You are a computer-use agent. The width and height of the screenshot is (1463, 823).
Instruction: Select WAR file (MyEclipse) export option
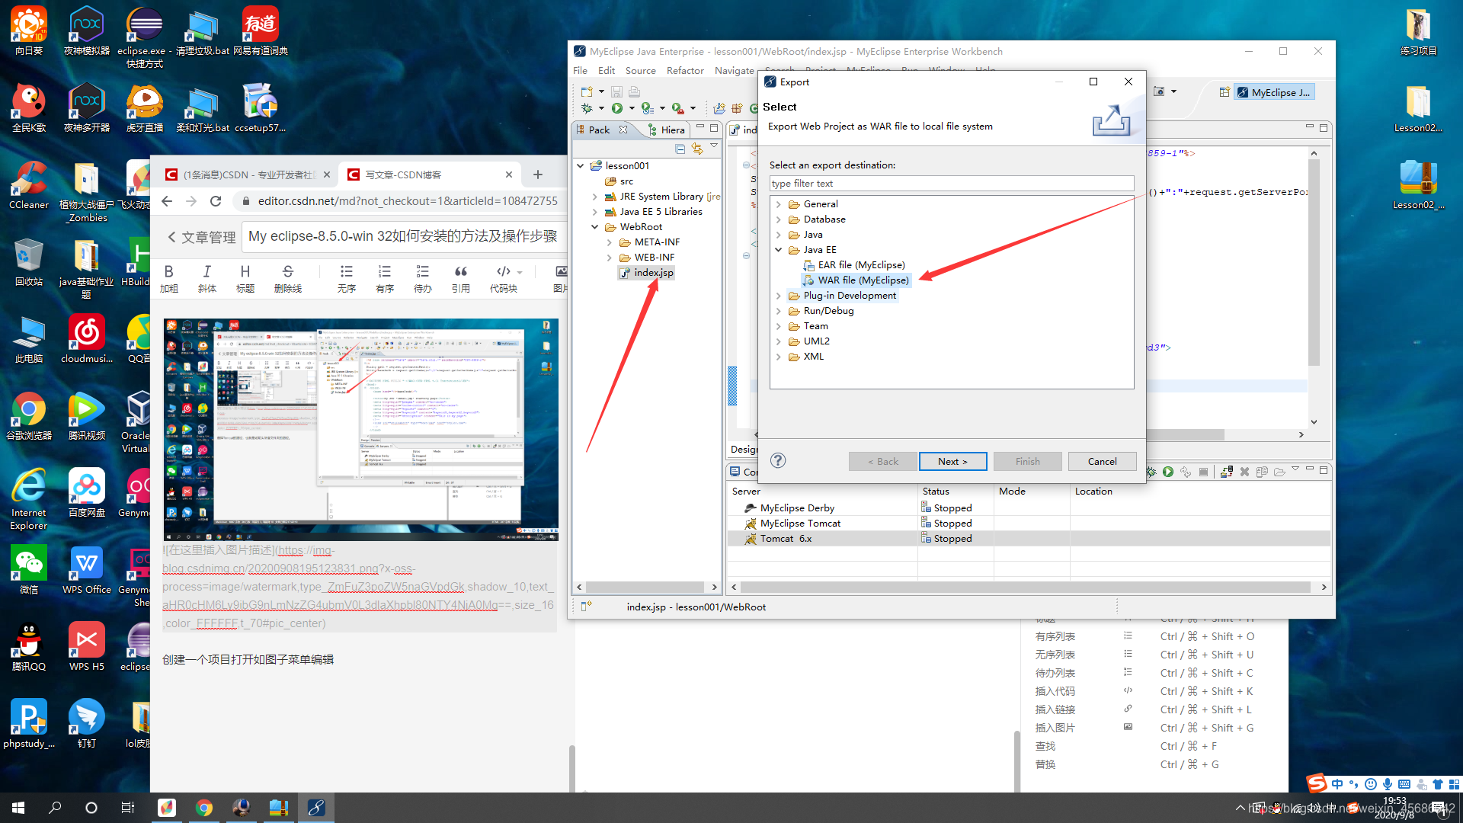pos(856,280)
